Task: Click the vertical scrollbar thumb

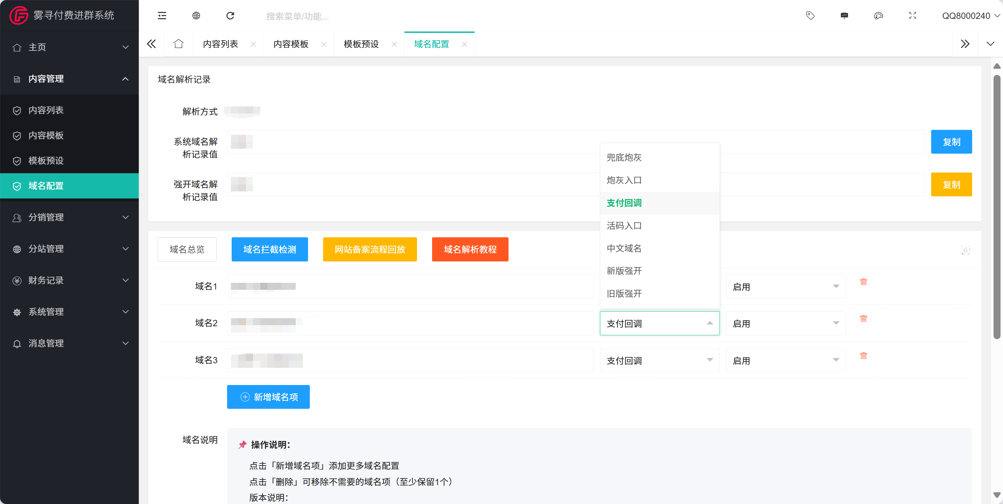Action: point(997,207)
